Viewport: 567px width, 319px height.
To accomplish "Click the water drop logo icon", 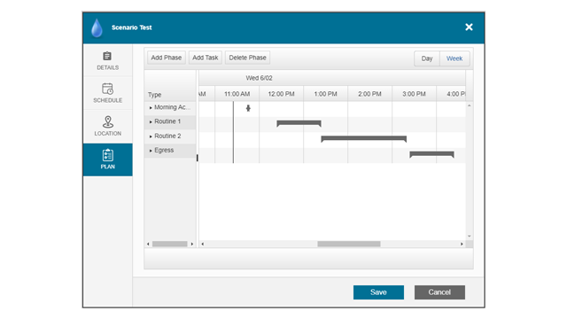I will [x=97, y=27].
